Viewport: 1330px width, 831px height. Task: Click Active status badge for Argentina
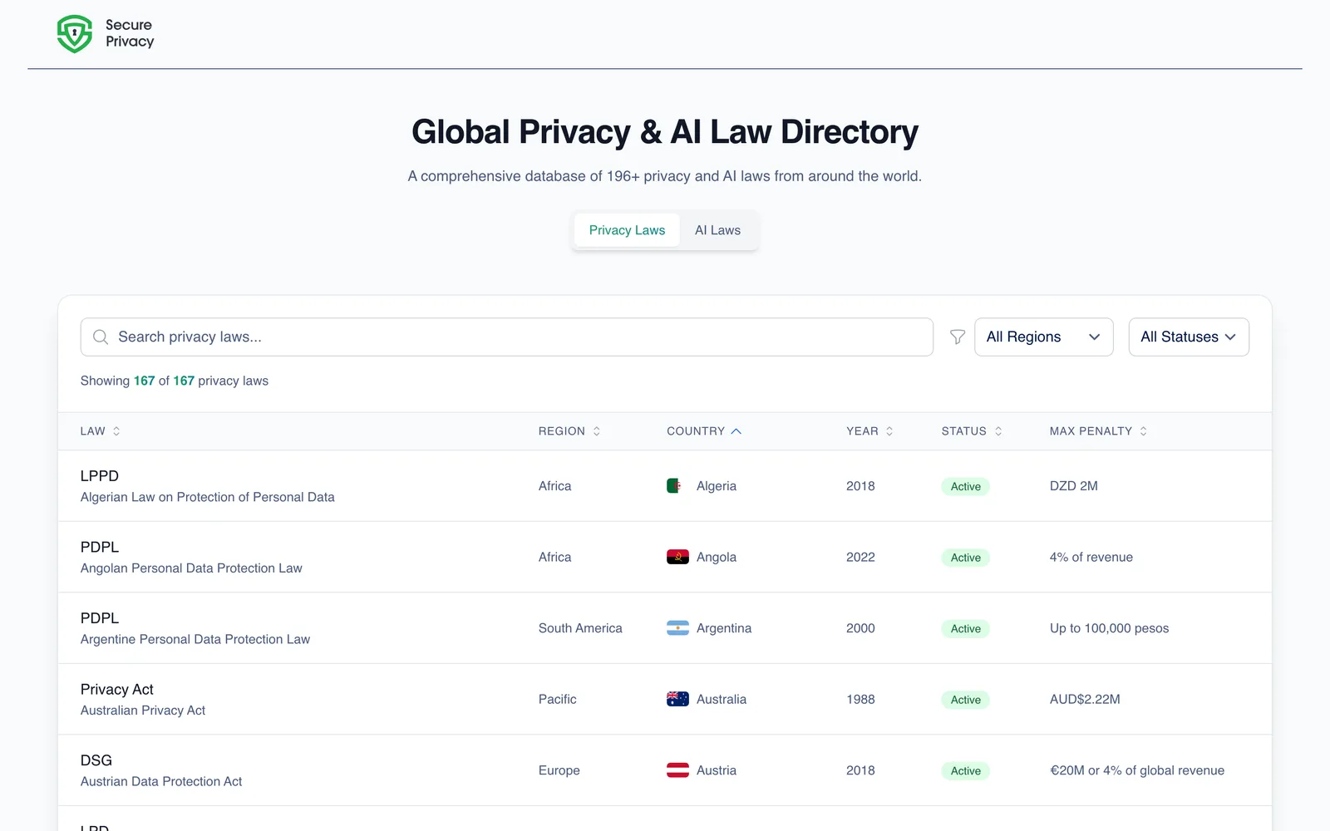(965, 628)
